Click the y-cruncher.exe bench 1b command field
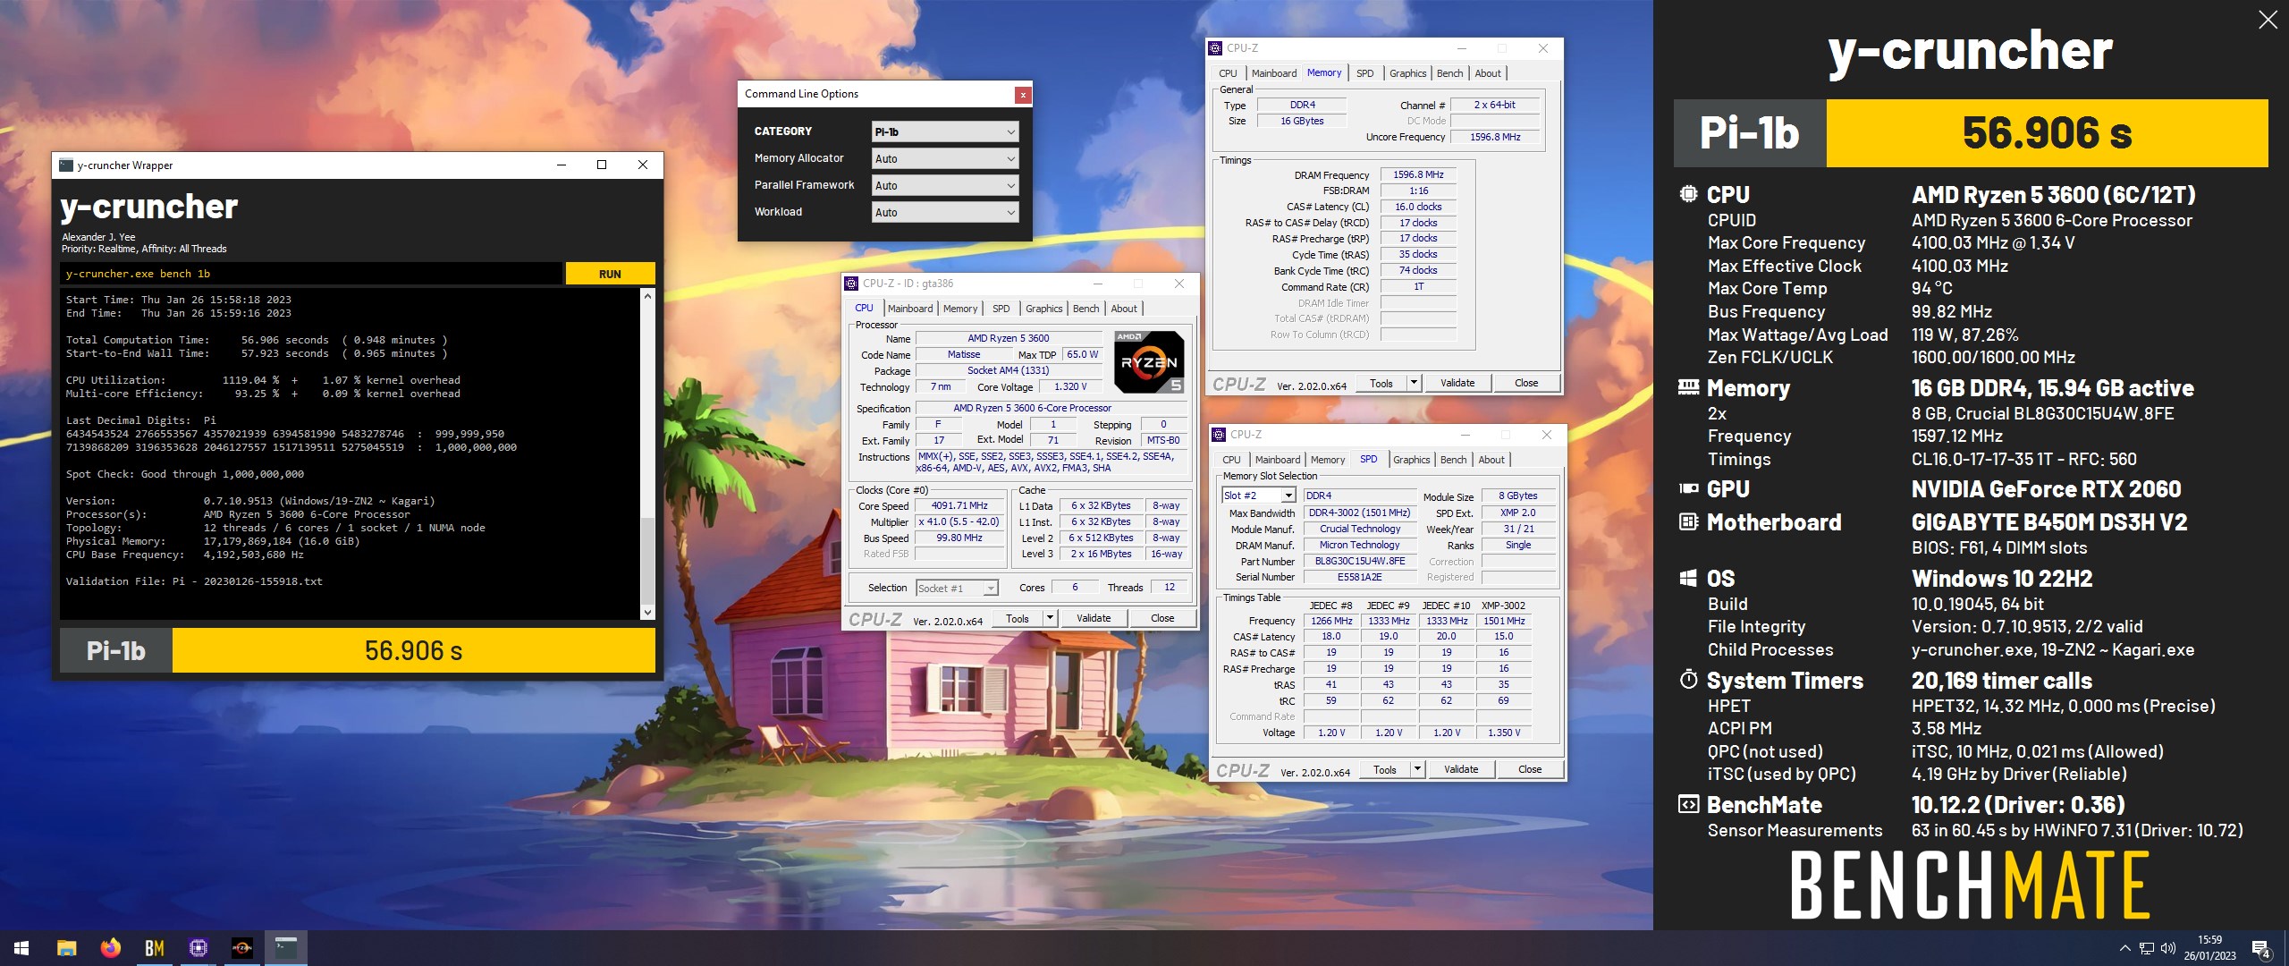The image size is (2289, 966). pos(311,274)
